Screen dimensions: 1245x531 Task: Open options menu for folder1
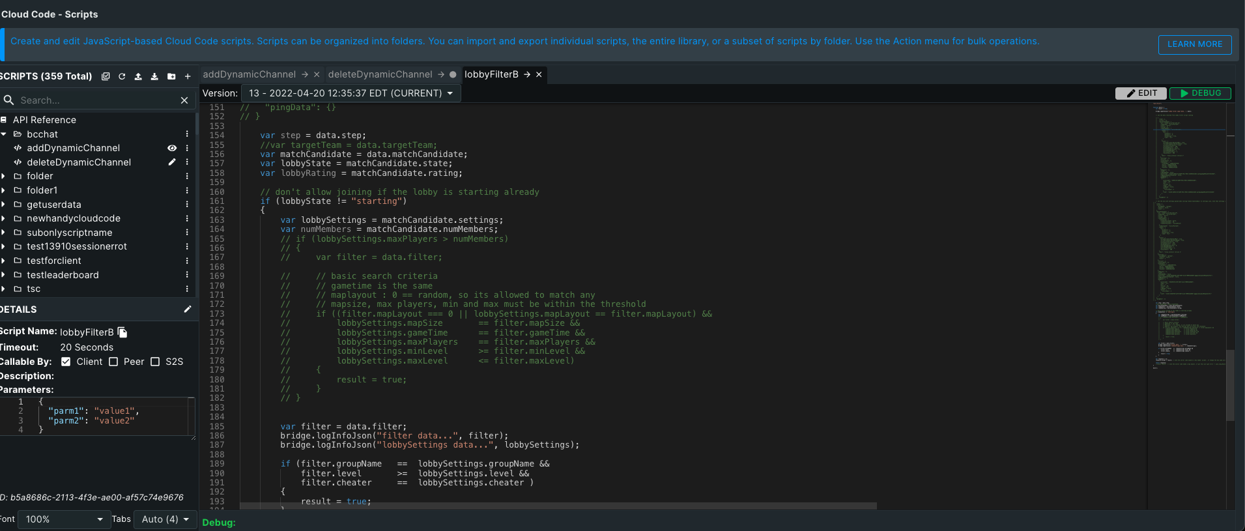[187, 190]
